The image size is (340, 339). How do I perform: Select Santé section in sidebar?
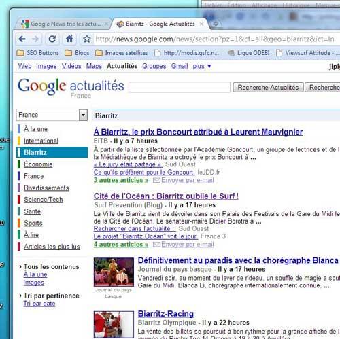click(32, 211)
